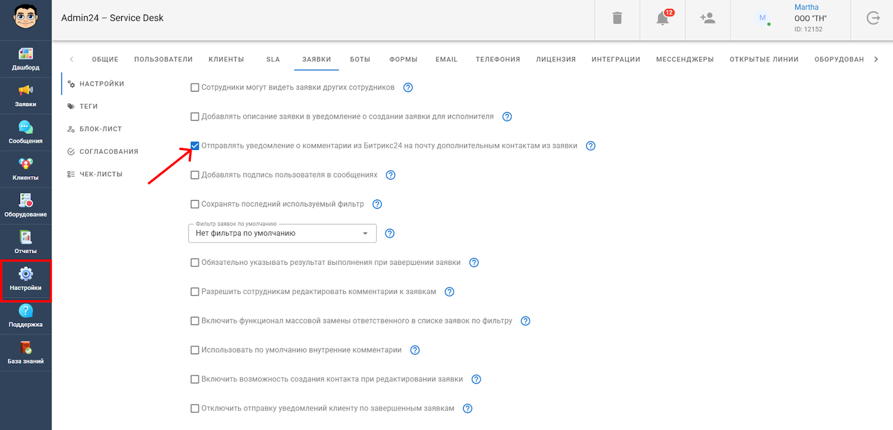This screenshot has height=430, width=893.
Task: Click the logout icon
Action: (x=873, y=18)
